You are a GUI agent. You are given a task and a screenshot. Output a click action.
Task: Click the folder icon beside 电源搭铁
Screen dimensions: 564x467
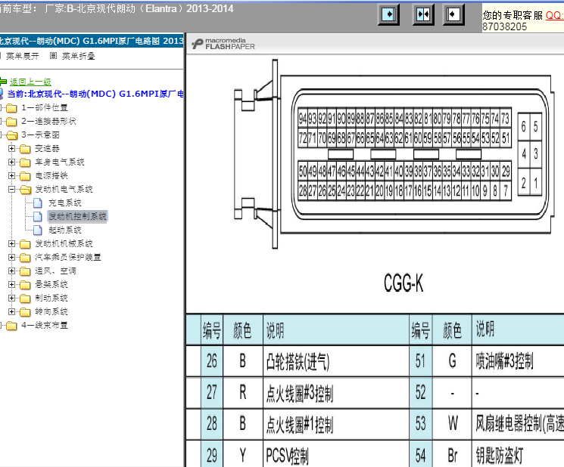pyautogui.click(x=25, y=176)
